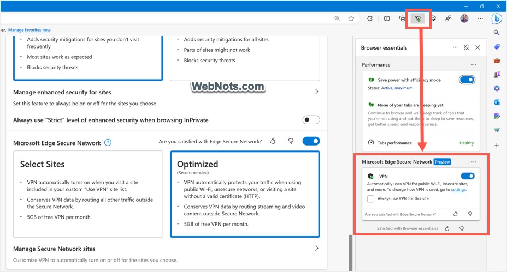507x272 pixels.
Task: Click Tabs performance Healthy row
Action: coord(421,143)
